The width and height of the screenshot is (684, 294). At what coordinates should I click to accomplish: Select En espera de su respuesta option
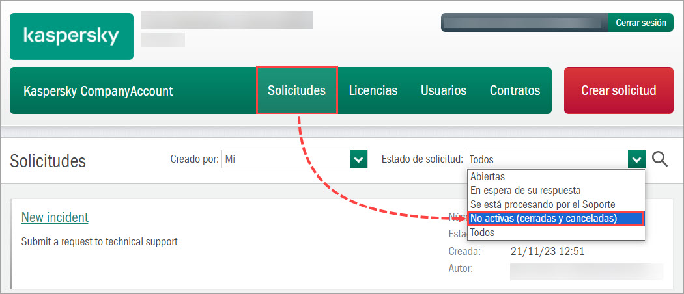click(556, 191)
